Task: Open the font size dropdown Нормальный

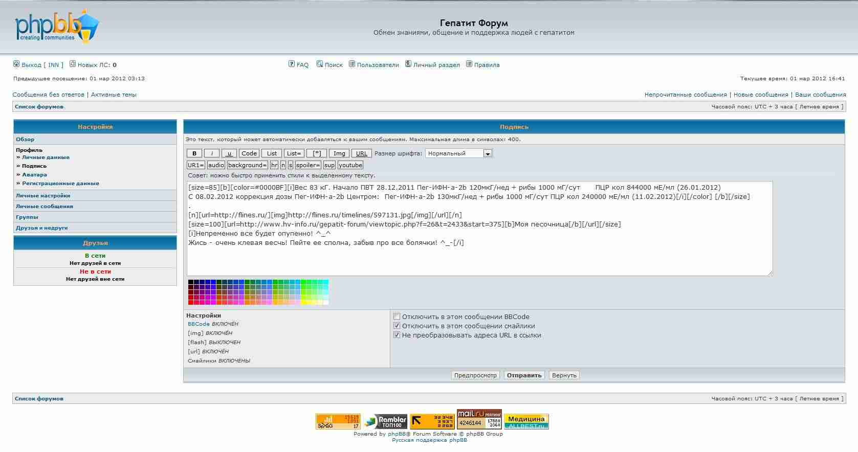Action: click(459, 153)
